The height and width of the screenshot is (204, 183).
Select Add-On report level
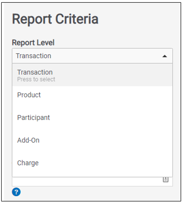[92, 140]
